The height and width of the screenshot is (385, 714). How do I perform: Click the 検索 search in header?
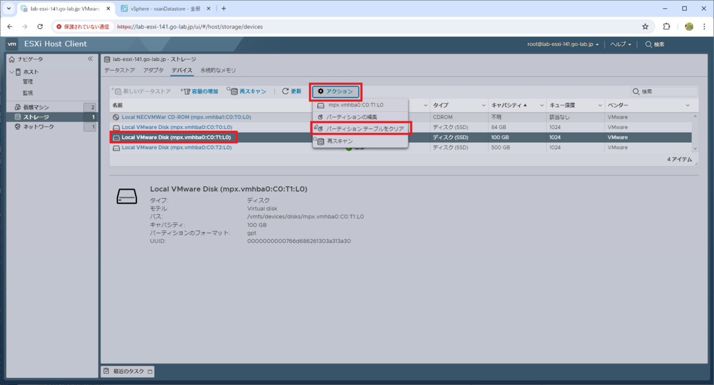coord(654,44)
